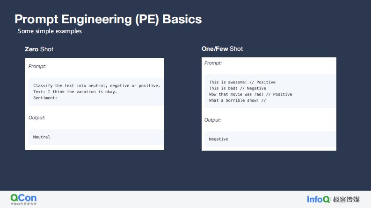Click the "What a horrible show! //" line
Screen dimensions: 371x208
click(237, 100)
